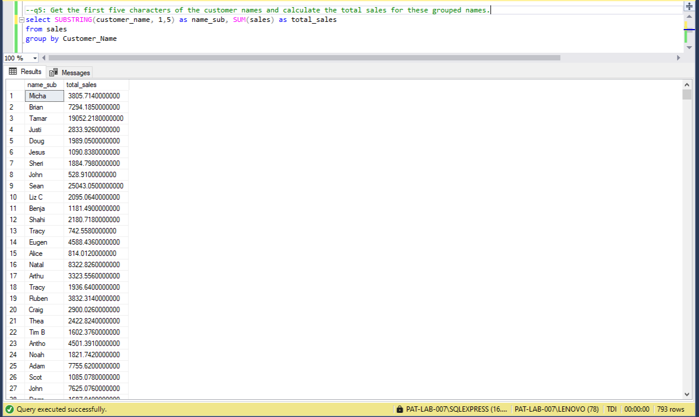Viewport: 699px width, 417px height.
Task: Click the editor horizontal scroll right arrow
Action: point(678,58)
